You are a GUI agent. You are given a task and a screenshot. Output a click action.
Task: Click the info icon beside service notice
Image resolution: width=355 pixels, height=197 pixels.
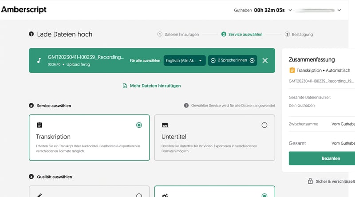pyautogui.click(x=186, y=106)
